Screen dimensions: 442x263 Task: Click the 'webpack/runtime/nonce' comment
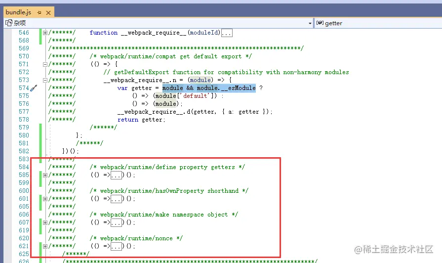[x=136, y=238]
